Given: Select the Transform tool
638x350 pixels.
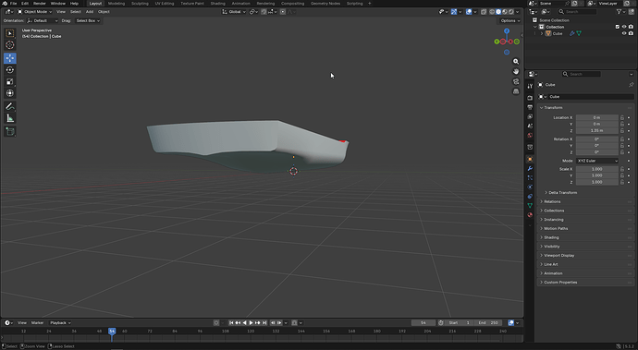Looking at the screenshot, I should pyautogui.click(x=10, y=93).
